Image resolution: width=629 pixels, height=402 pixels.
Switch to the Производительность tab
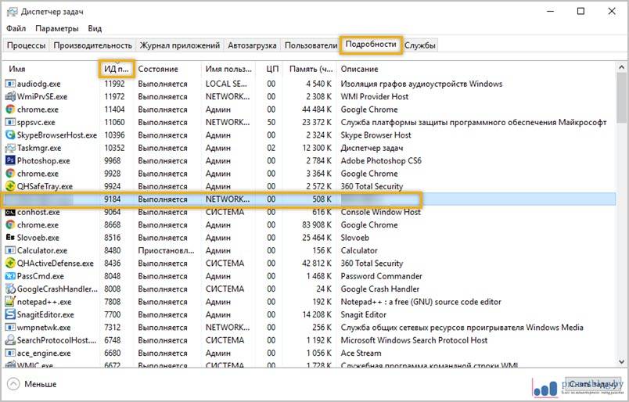[92, 45]
